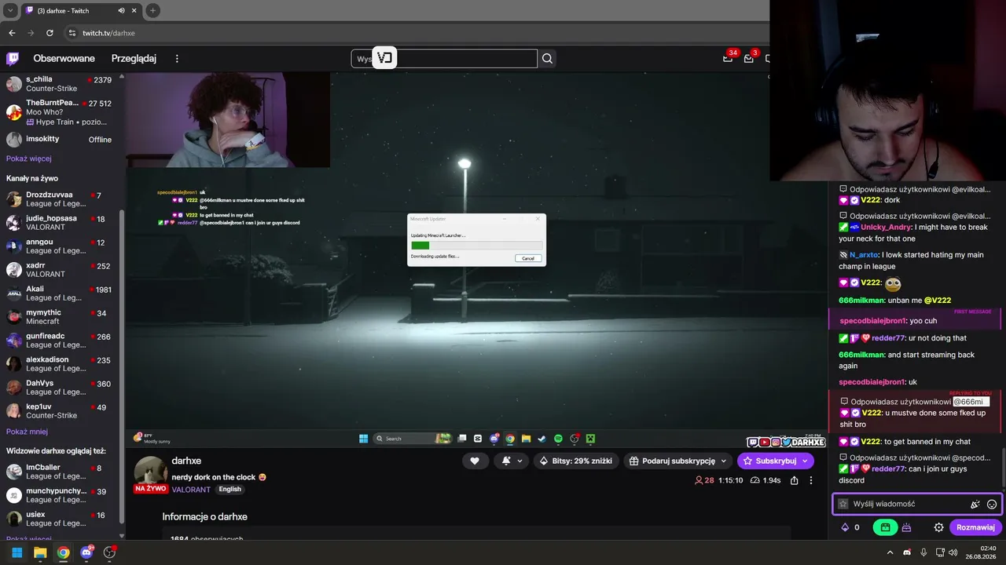Click the search magnifier button
The height and width of the screenshot is (565, 1006).
(x=547, y=59)
